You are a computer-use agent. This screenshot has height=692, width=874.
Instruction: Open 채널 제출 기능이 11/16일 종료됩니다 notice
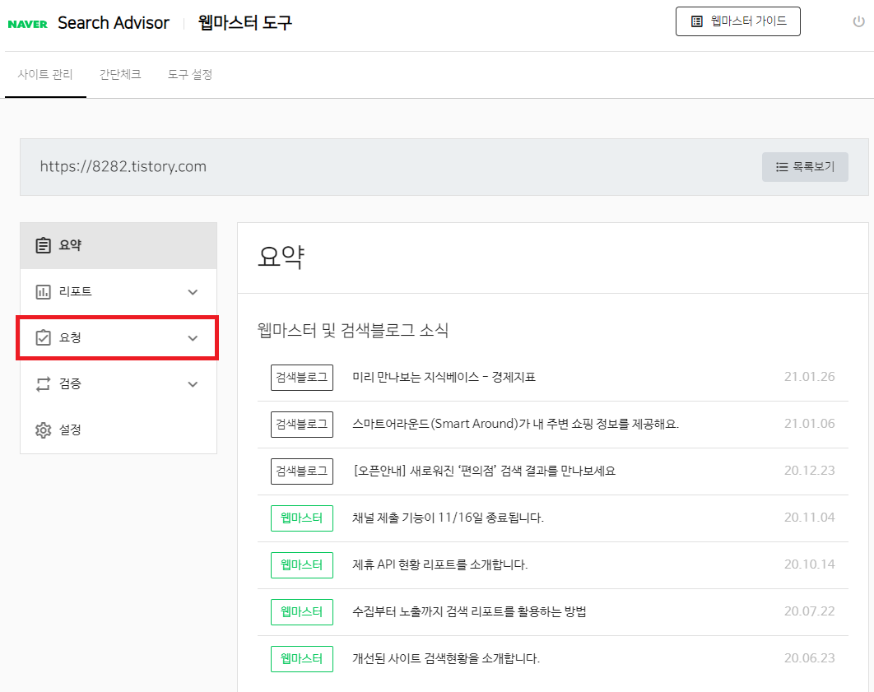[x=448, y=518]
